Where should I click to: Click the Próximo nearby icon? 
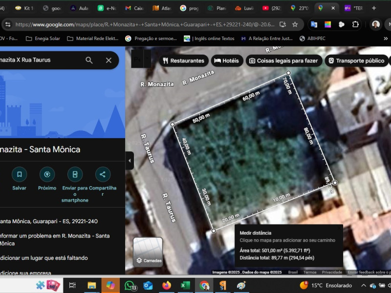pyautogui.click(x=47, y=174)
